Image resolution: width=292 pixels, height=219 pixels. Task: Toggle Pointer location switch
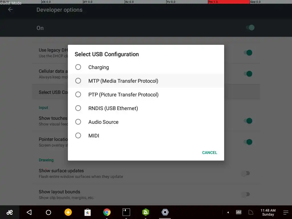248,142
